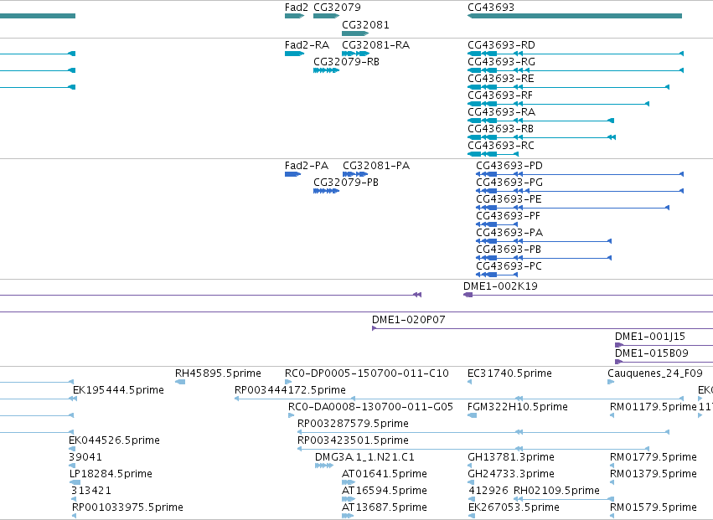Select the CG43693-PB protein label
This screenshot has width=713, height=520.
pyautogui.click(x=509, y=250)
